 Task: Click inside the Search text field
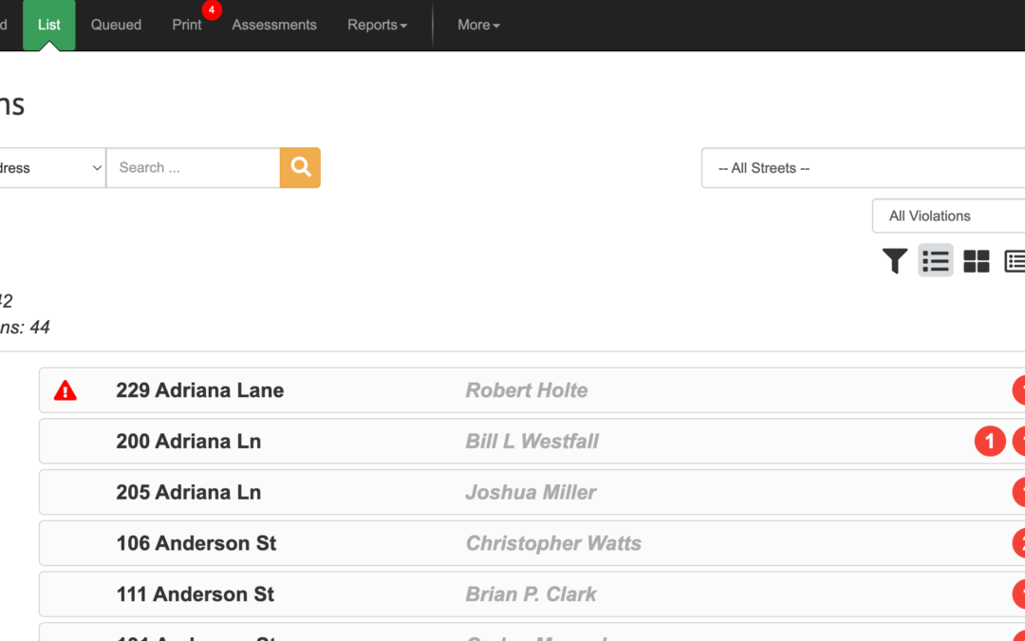pos(193,168)
